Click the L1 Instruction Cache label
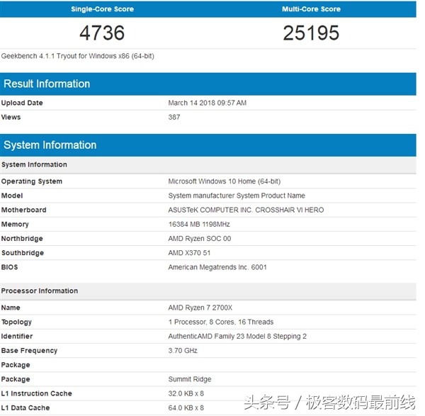The width and height of the screenshot is (425, 416). 37,393
